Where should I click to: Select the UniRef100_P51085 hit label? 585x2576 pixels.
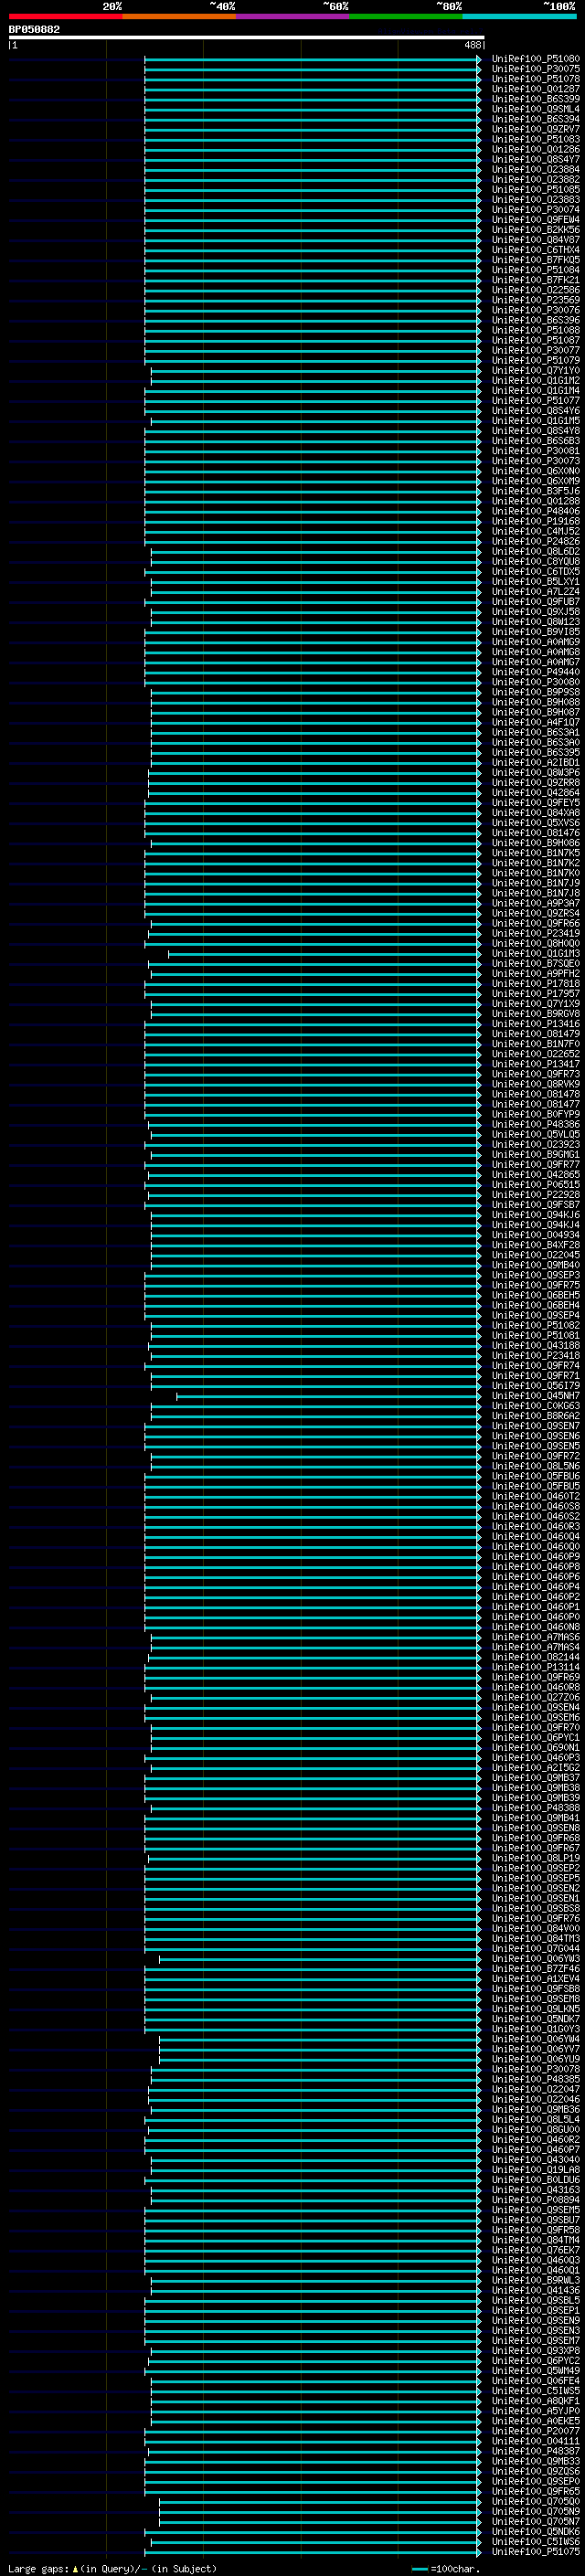pos(536,190)
